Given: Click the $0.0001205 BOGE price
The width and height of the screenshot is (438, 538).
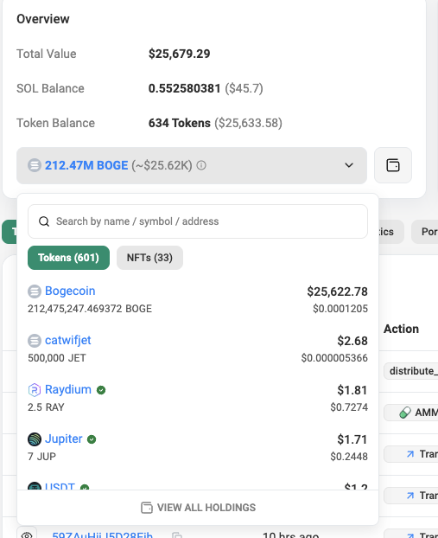Looking at the screenshot, I should coord(340,309).
